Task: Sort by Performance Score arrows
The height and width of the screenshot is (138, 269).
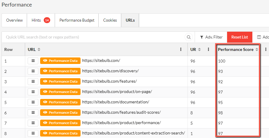Action: (x=257, y=49)
